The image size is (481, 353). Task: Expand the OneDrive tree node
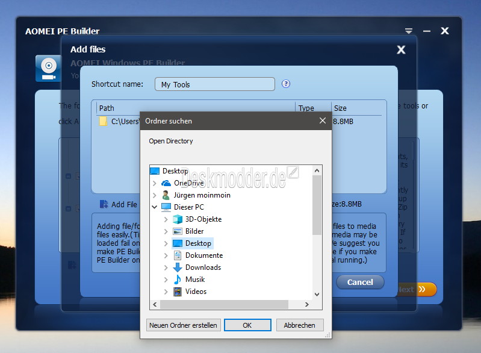(x=155, y=183)
